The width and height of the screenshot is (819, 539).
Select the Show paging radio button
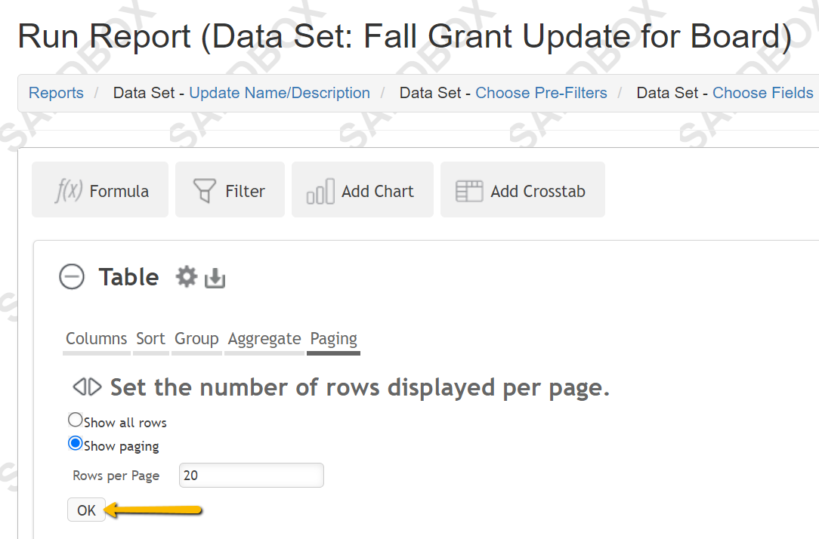(76, 444)
